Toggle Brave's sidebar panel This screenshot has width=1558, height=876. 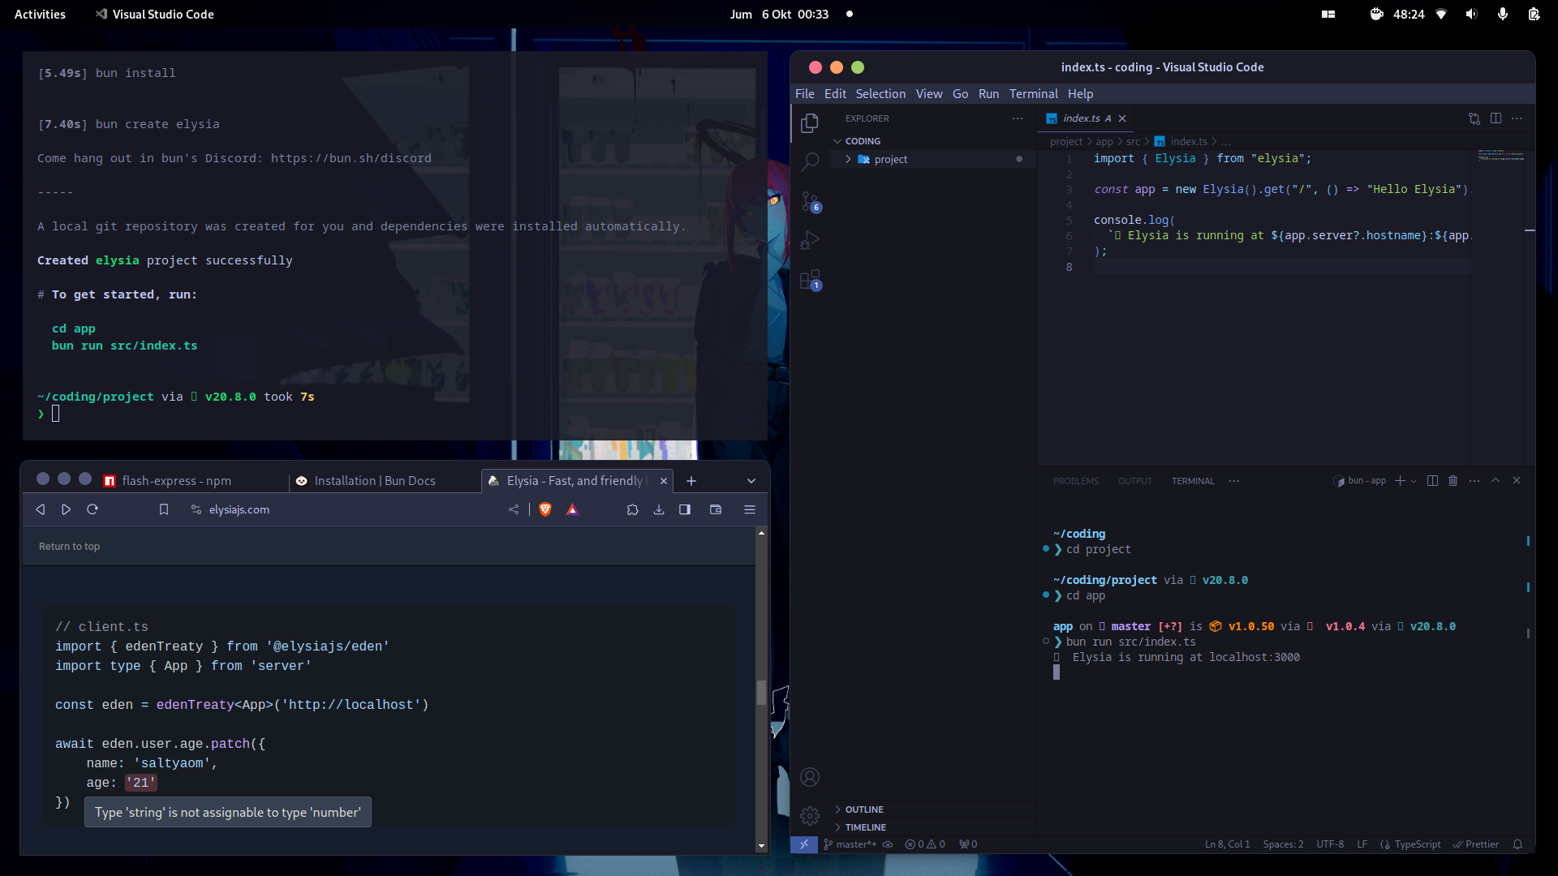coord(686,509)
